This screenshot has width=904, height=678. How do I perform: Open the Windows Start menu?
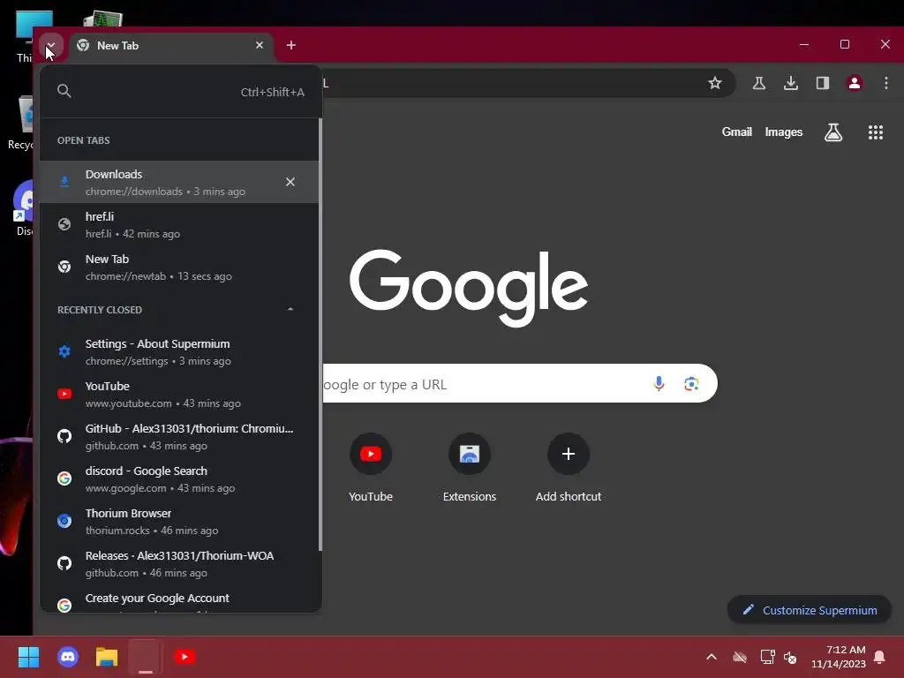pos(28,657)
